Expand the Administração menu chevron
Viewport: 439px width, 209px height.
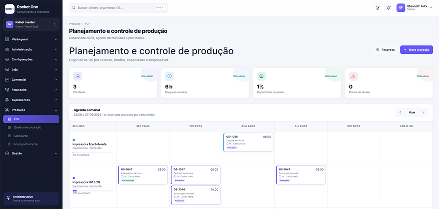coord(56,50)
